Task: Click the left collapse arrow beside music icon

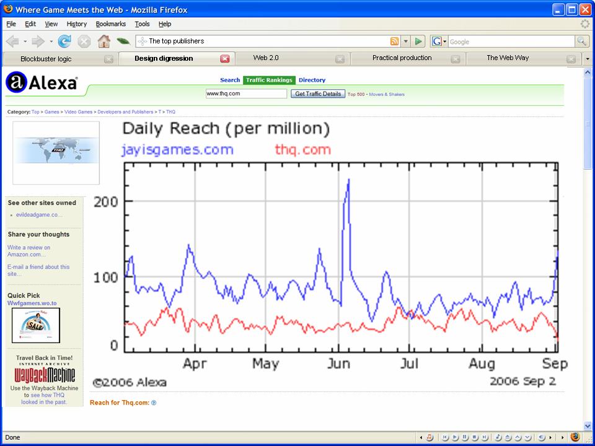Action: [421, 437]
